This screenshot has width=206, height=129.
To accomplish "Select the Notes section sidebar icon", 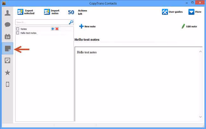I will tap(8, 48).
